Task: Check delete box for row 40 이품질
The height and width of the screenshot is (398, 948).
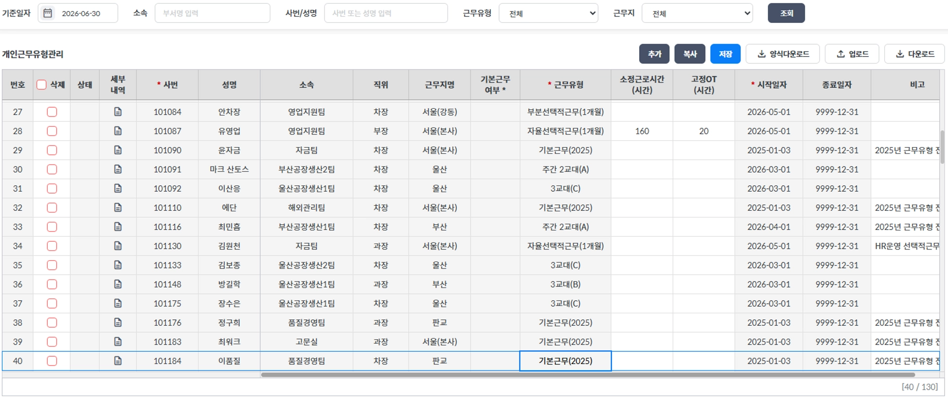Action: [52, 361]
